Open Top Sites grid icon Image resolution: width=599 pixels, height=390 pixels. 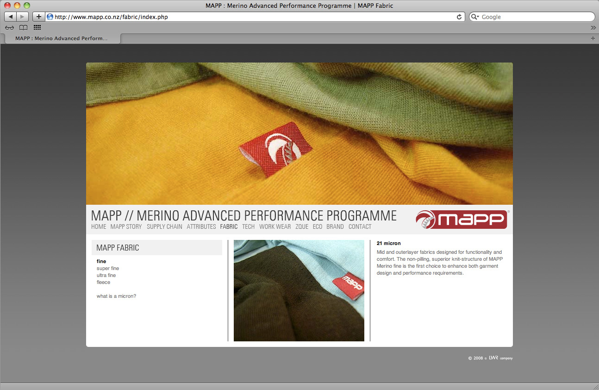pyautogui.click(x=37, y=28)
